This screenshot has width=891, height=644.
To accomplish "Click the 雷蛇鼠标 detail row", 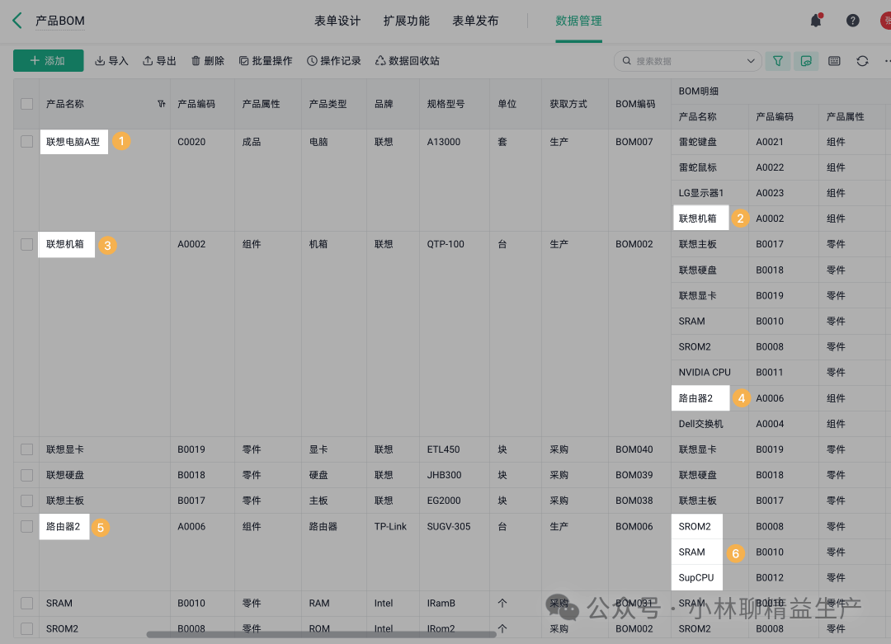I will point(698,167).
